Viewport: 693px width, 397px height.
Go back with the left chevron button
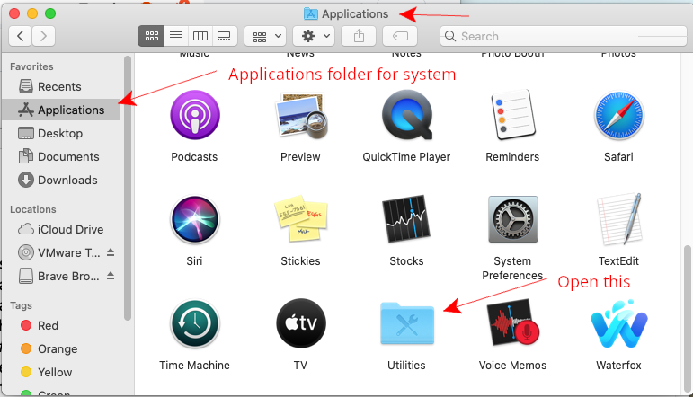[20, 36]
